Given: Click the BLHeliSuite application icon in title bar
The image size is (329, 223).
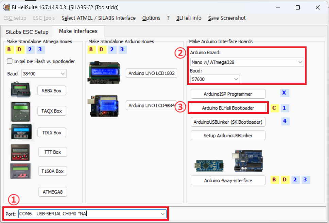Looking at the screenshot, I should tap(7, 7).
